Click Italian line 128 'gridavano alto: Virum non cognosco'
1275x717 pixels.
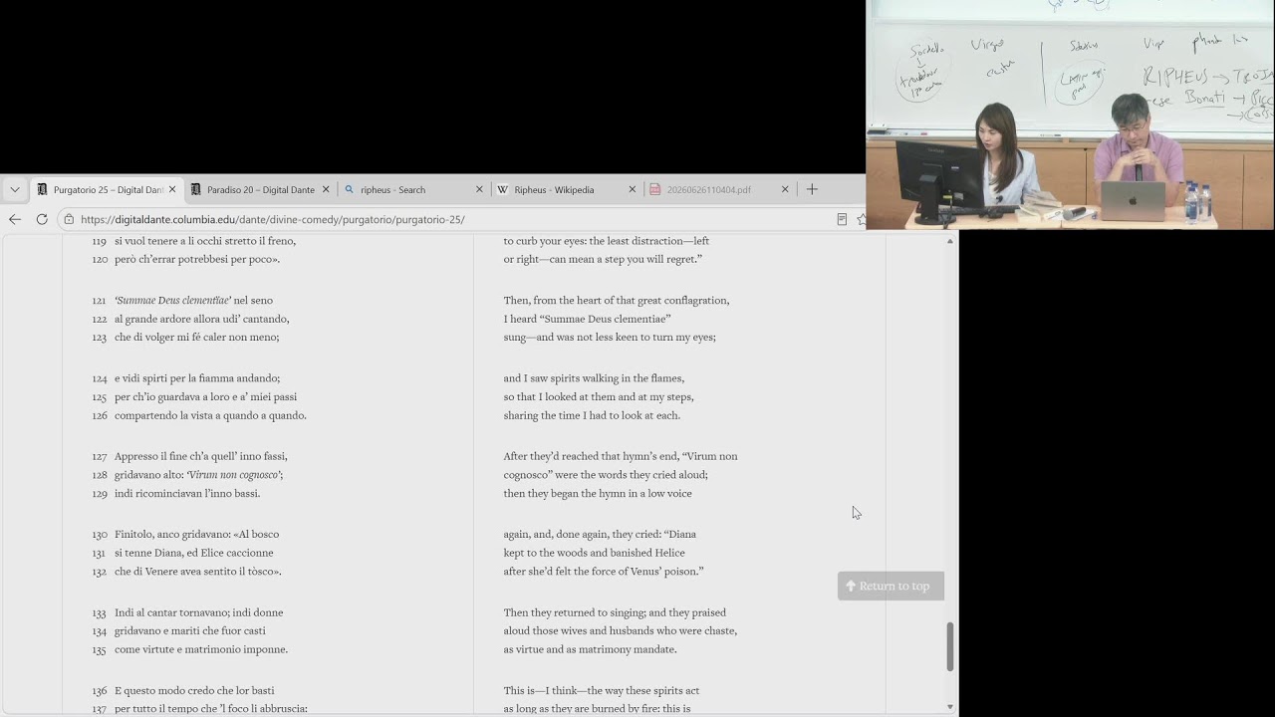pos(198,475)
